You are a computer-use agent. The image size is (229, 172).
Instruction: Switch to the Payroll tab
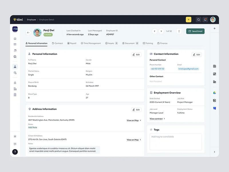72,43
